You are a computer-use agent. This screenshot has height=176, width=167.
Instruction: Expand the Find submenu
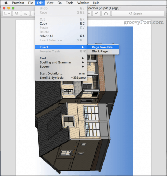point(61,58)
